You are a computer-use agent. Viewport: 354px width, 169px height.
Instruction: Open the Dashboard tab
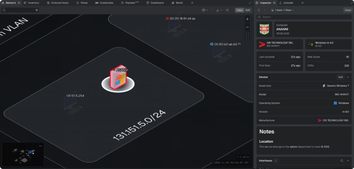point(155,3)
